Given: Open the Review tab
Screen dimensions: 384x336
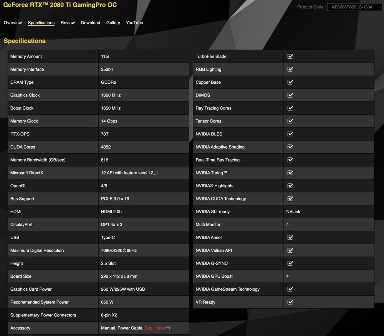Looking at the screenshot, I should click(68, 23).
